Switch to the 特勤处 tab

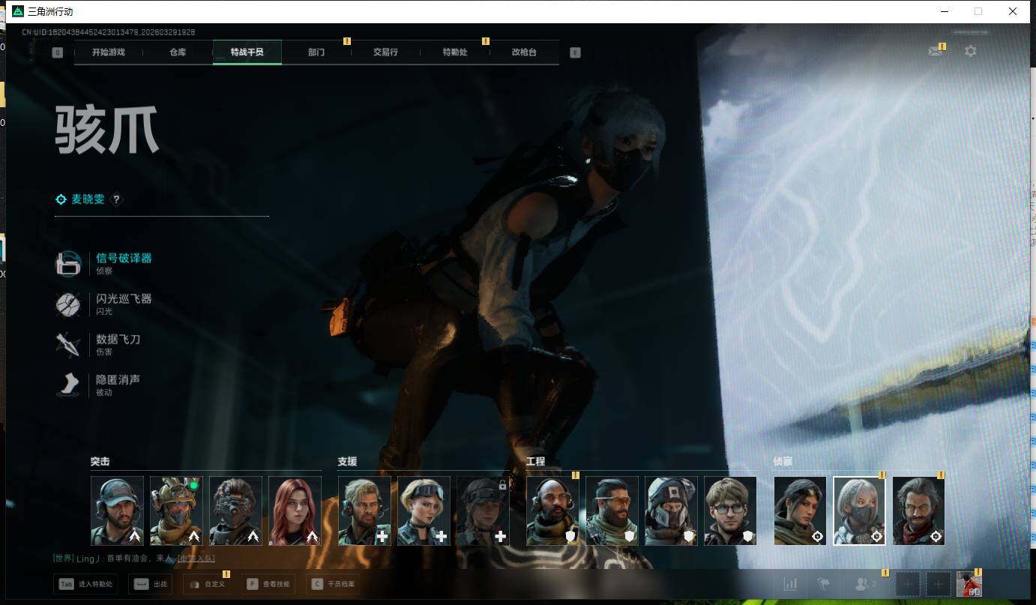tap(455, 52)
